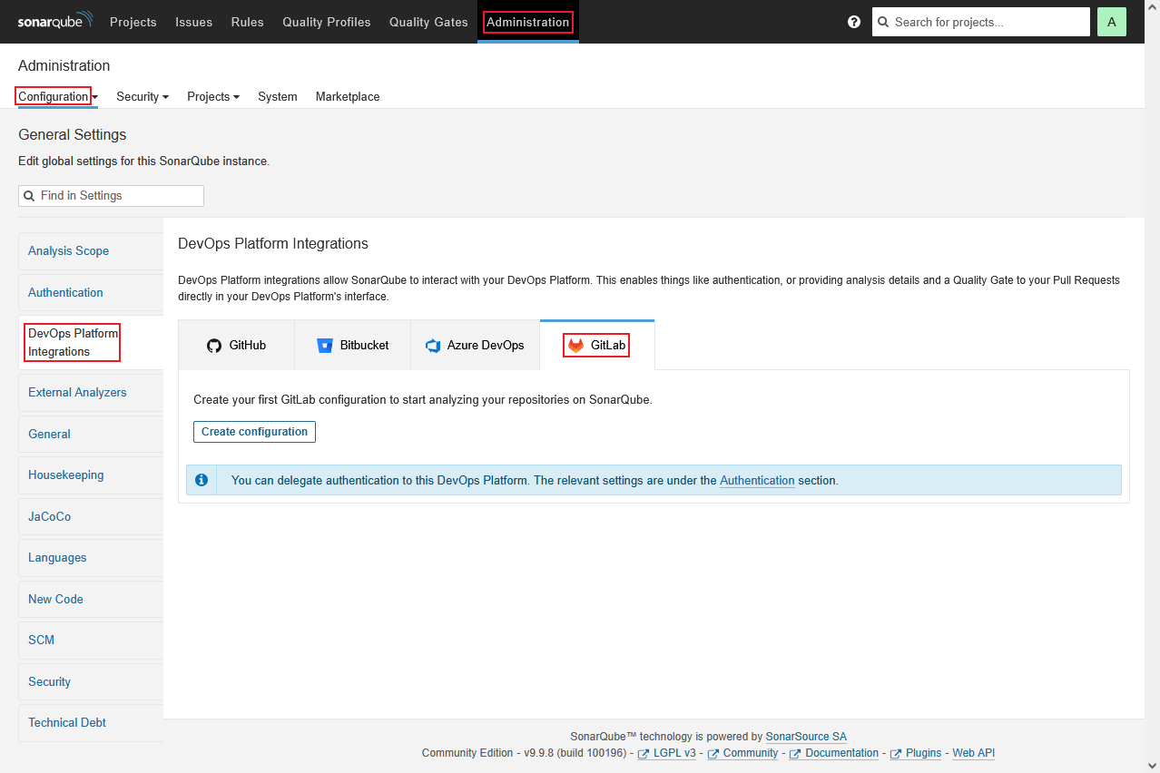Open the LGPL v3 link
The width and height of the screenshot is (1160, 773).
pyautogui.click(x=674, y=753)
